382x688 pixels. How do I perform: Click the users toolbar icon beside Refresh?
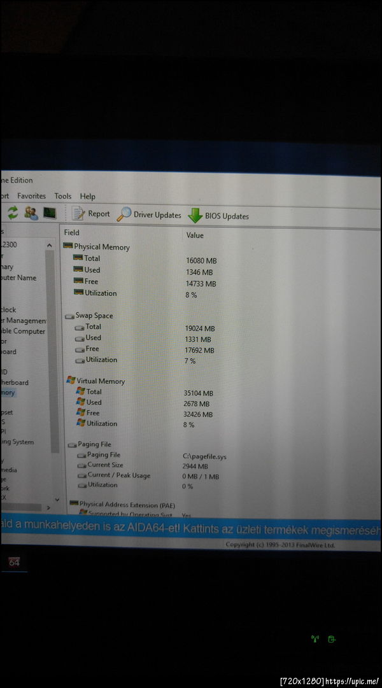[31, 213]
